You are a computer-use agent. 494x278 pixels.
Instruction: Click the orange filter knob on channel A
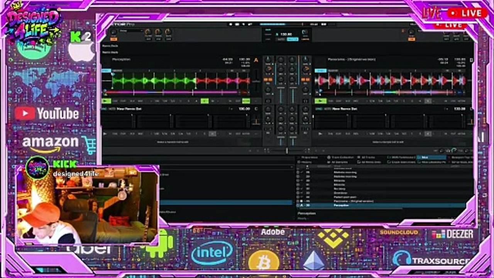click(268, 69)
